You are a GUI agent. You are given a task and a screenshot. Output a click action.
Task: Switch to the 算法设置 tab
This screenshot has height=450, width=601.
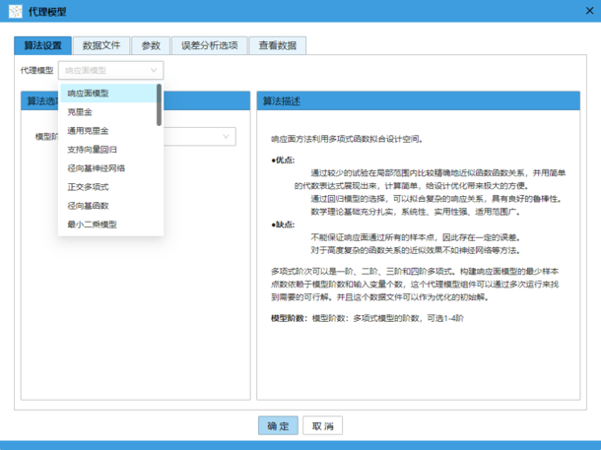pos(43,45)
